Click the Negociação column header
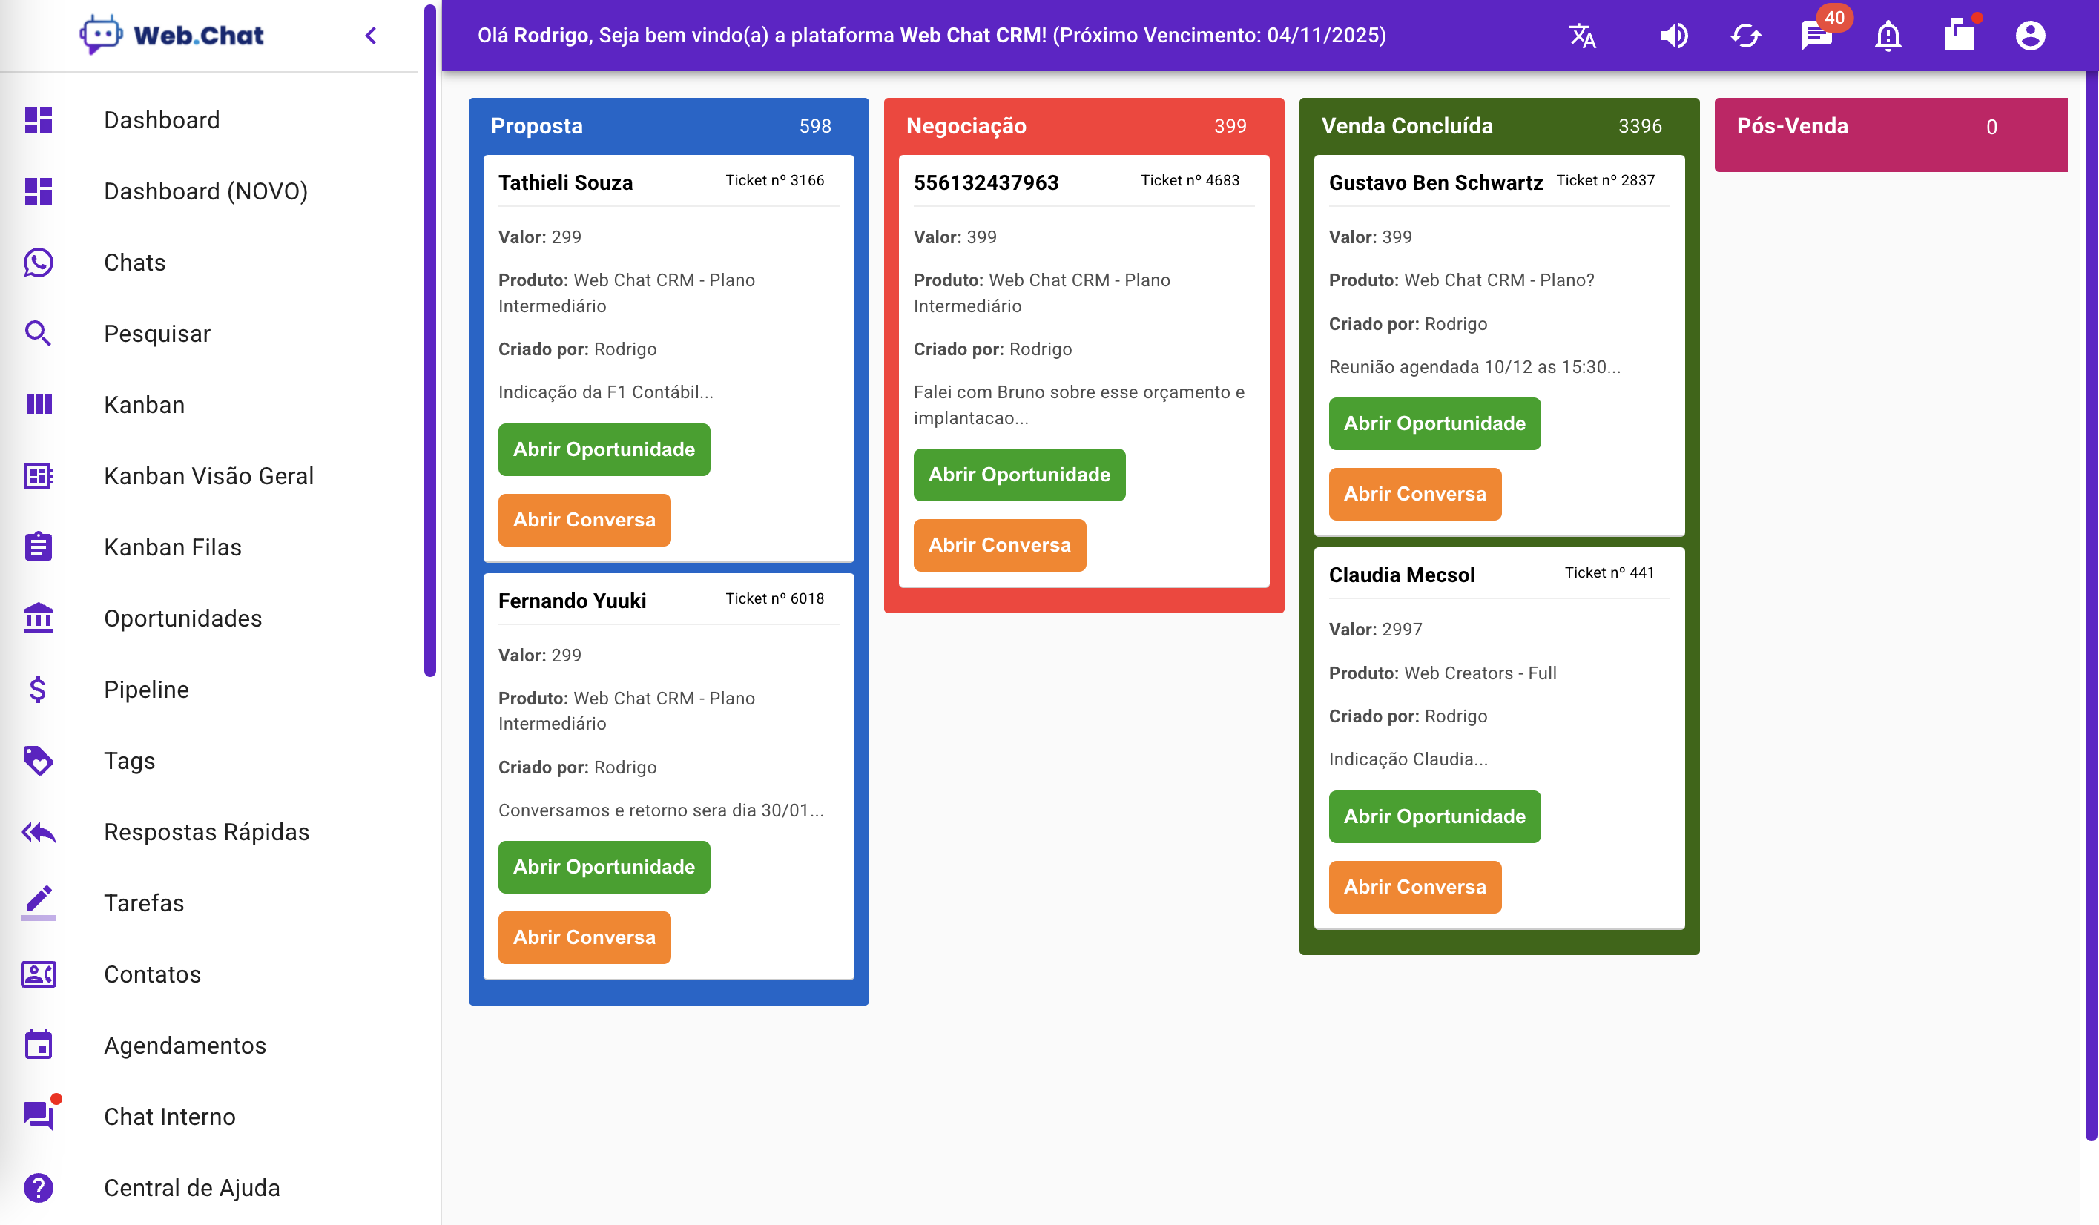The image size is (2099, 1225). [1084, 126]
